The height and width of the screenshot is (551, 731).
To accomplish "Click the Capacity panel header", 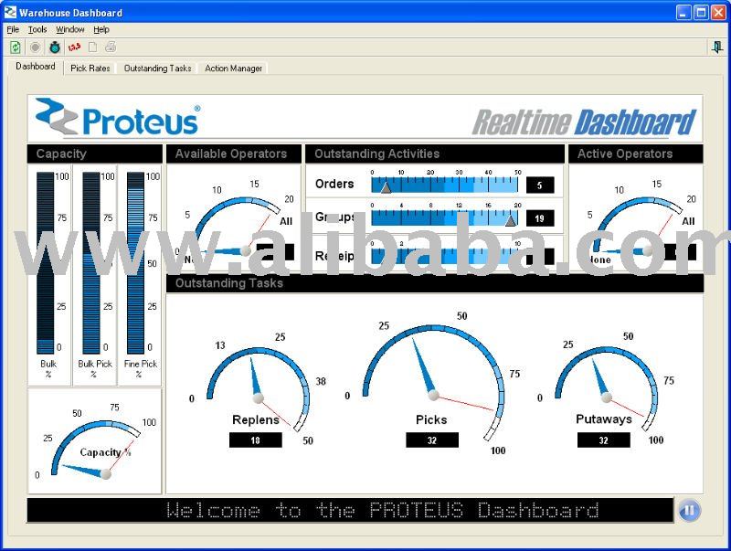I will click(95, 154).
